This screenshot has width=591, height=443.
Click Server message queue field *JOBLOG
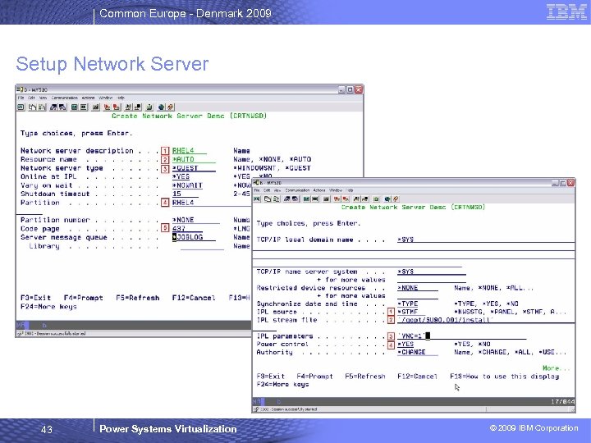point(194,237)
